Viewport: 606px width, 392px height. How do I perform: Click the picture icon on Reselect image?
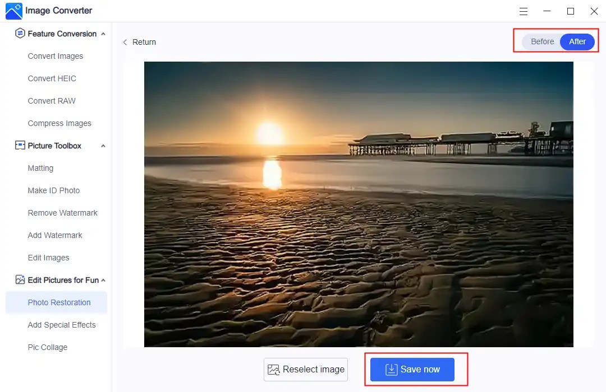coord(274,369)
